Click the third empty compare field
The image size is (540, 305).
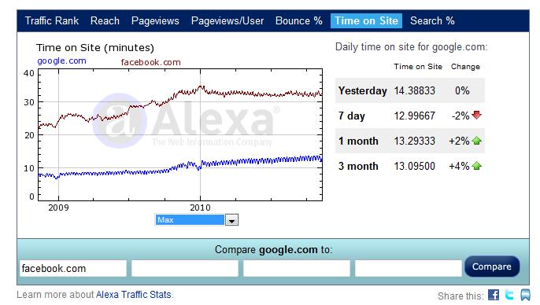(297, 268)
